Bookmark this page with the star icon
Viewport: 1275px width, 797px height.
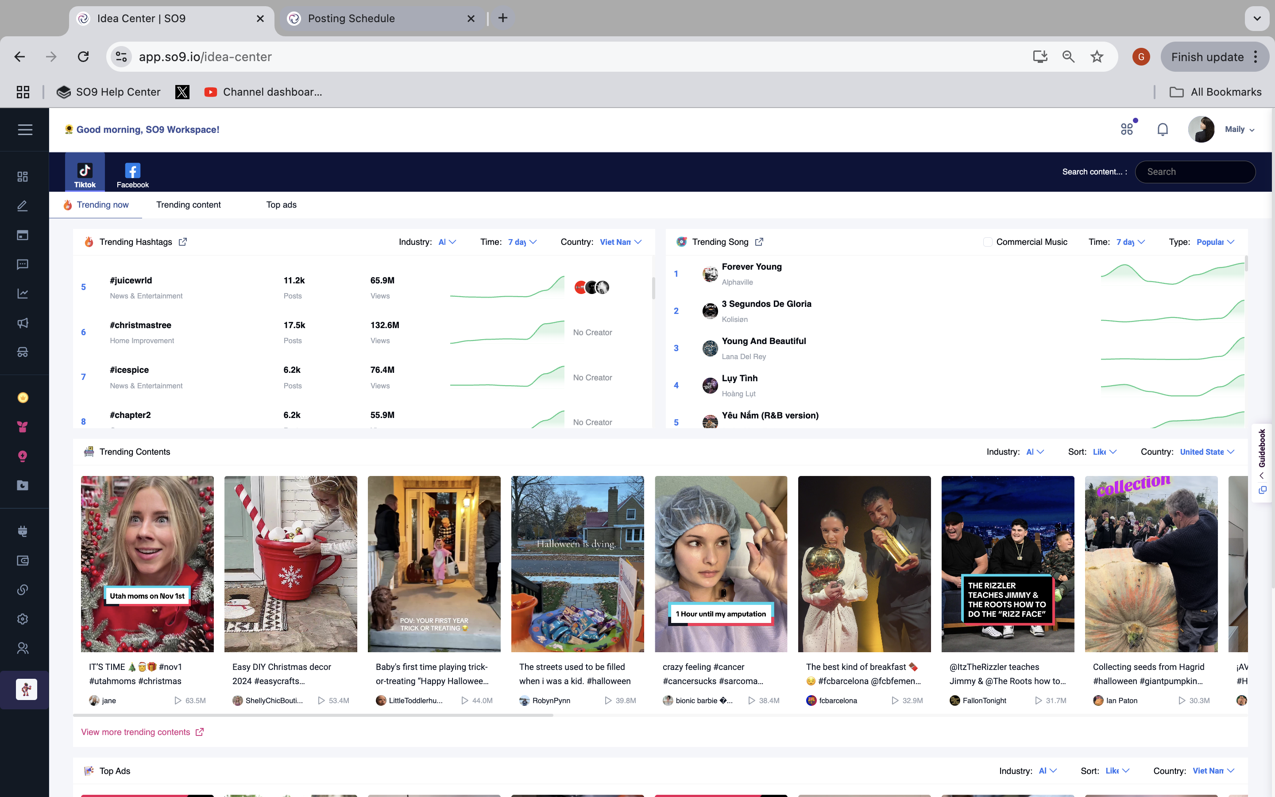click(1097, 57)
